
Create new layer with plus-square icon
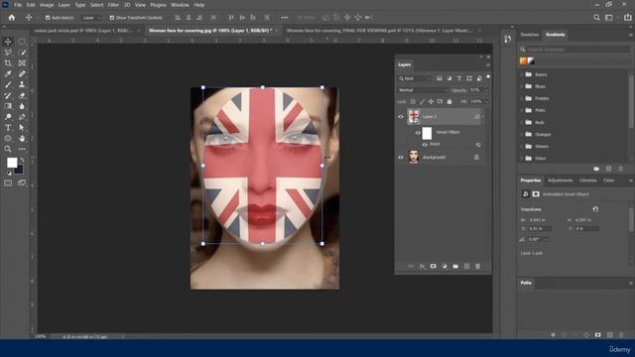click(x=466, y=267)
